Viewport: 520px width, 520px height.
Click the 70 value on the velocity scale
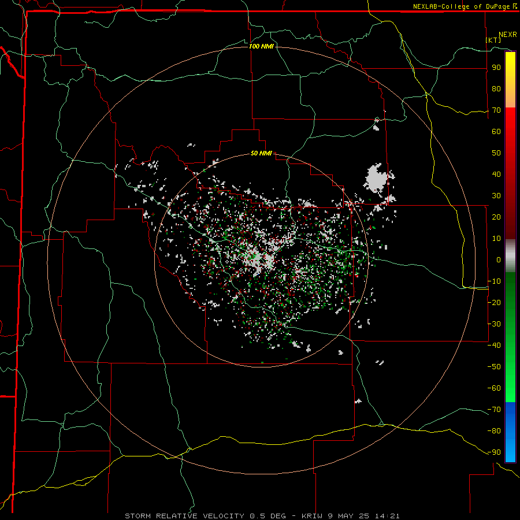(x=496, y=110)
